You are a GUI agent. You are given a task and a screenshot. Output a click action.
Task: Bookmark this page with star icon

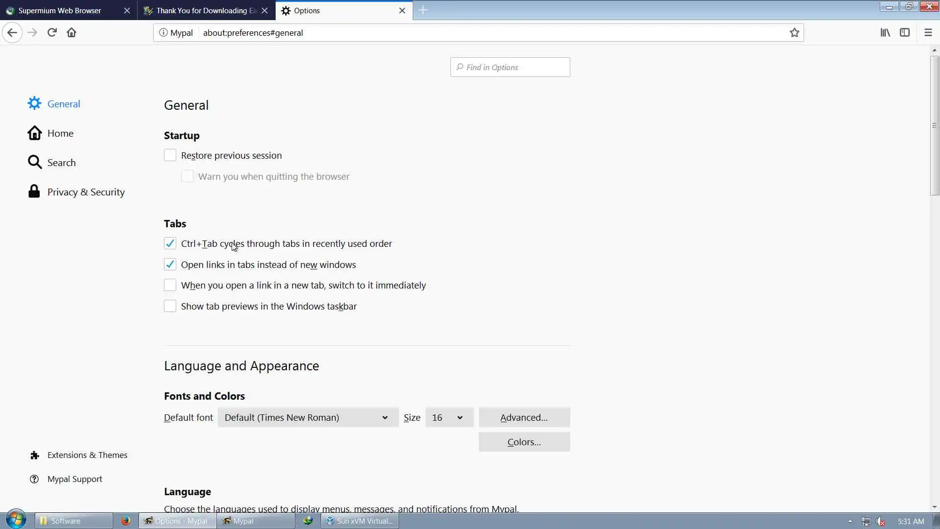pos(794,33)
